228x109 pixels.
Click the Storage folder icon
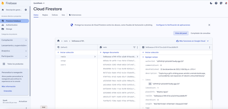pos(3,29)
